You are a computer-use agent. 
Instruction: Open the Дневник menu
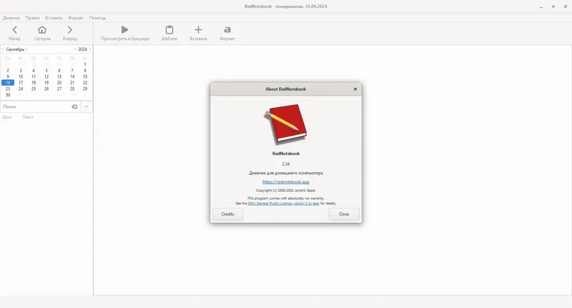[11, 18]
